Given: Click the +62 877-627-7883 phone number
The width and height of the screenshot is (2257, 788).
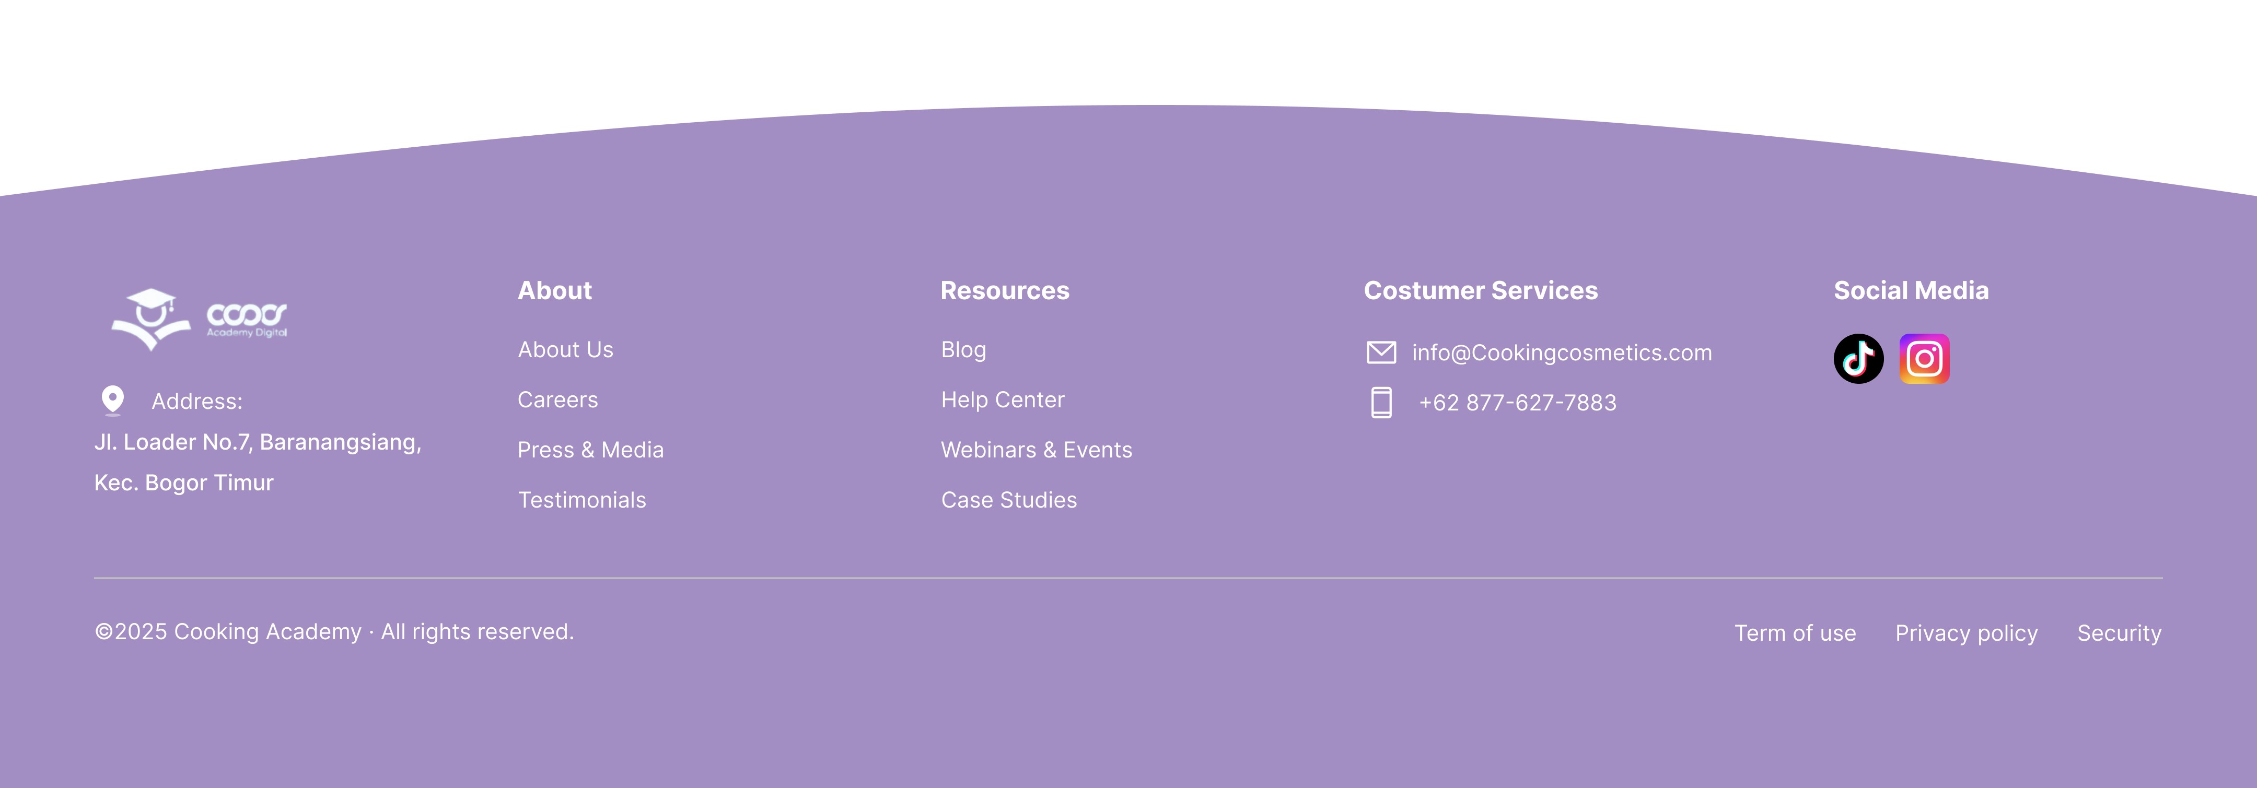Looking at the screenshot, I should [x=1518, y=403].
